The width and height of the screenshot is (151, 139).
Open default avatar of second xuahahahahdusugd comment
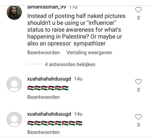(14, 119)
